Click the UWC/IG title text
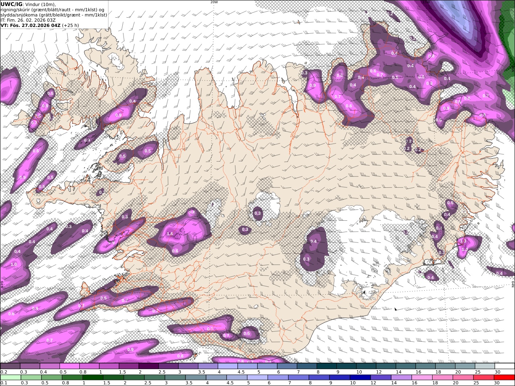 pos(11,4)
